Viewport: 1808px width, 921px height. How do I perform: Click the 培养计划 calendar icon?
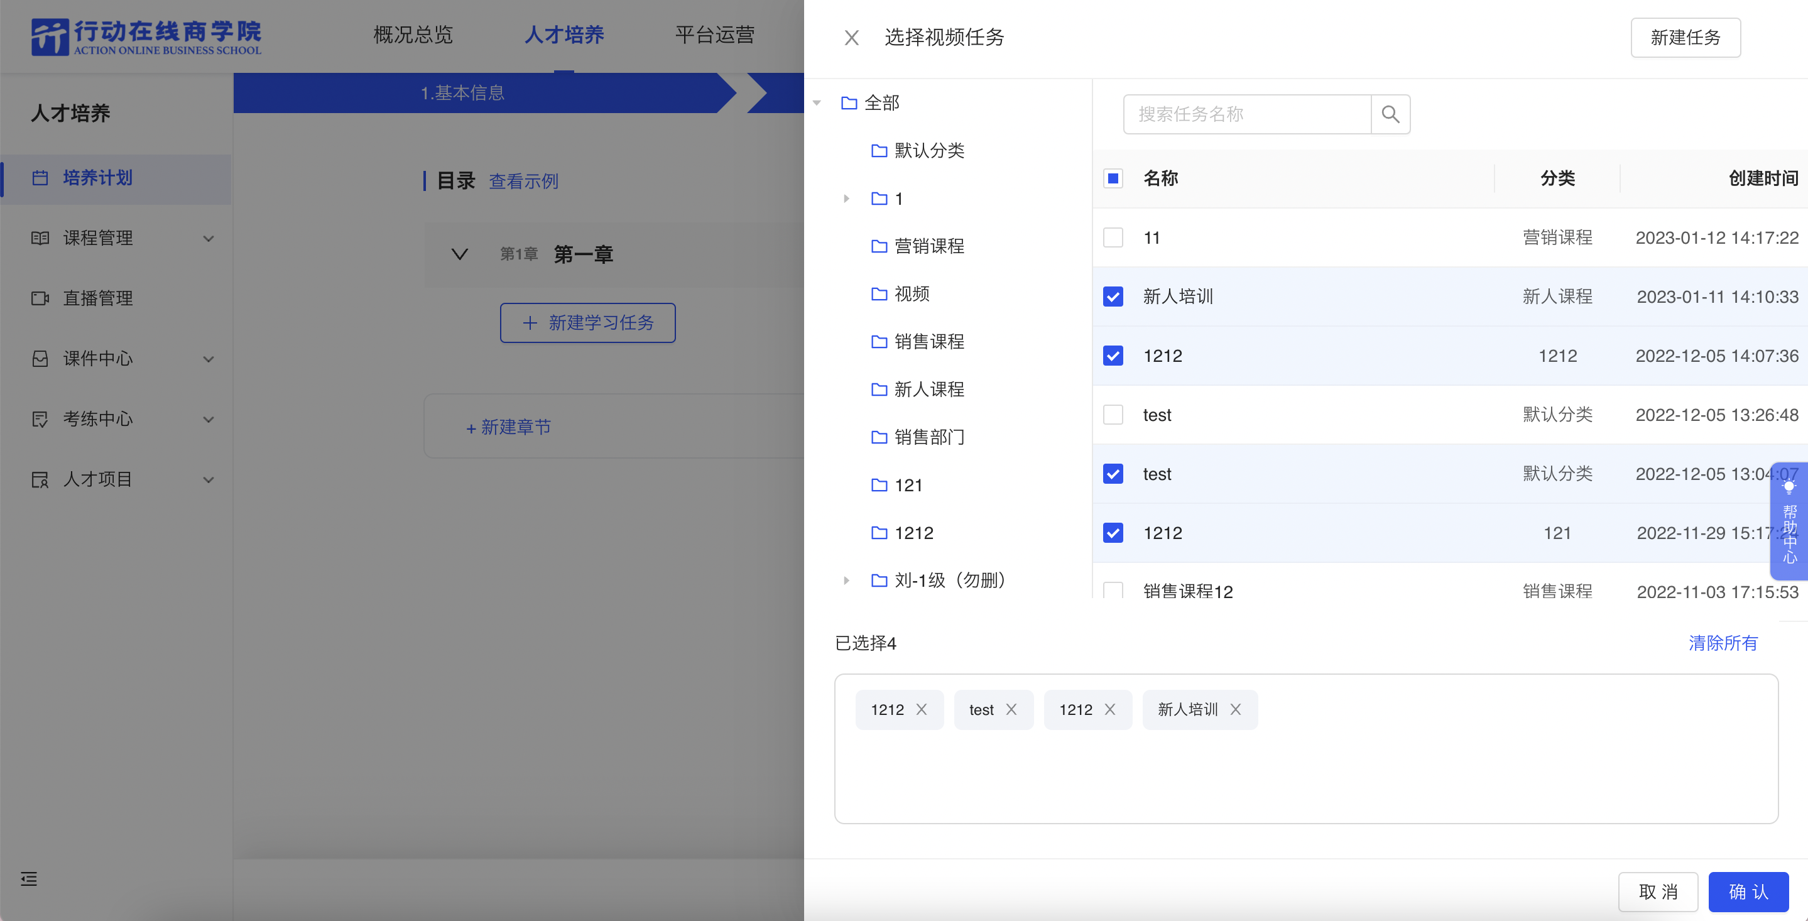(x=41, y=178)
